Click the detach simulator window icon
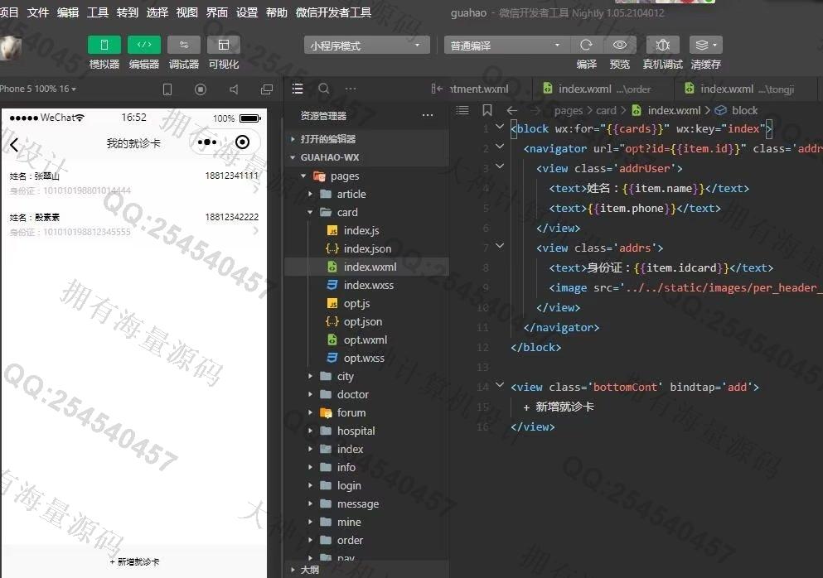The image size is (823, 578). [x=267, y=89]
